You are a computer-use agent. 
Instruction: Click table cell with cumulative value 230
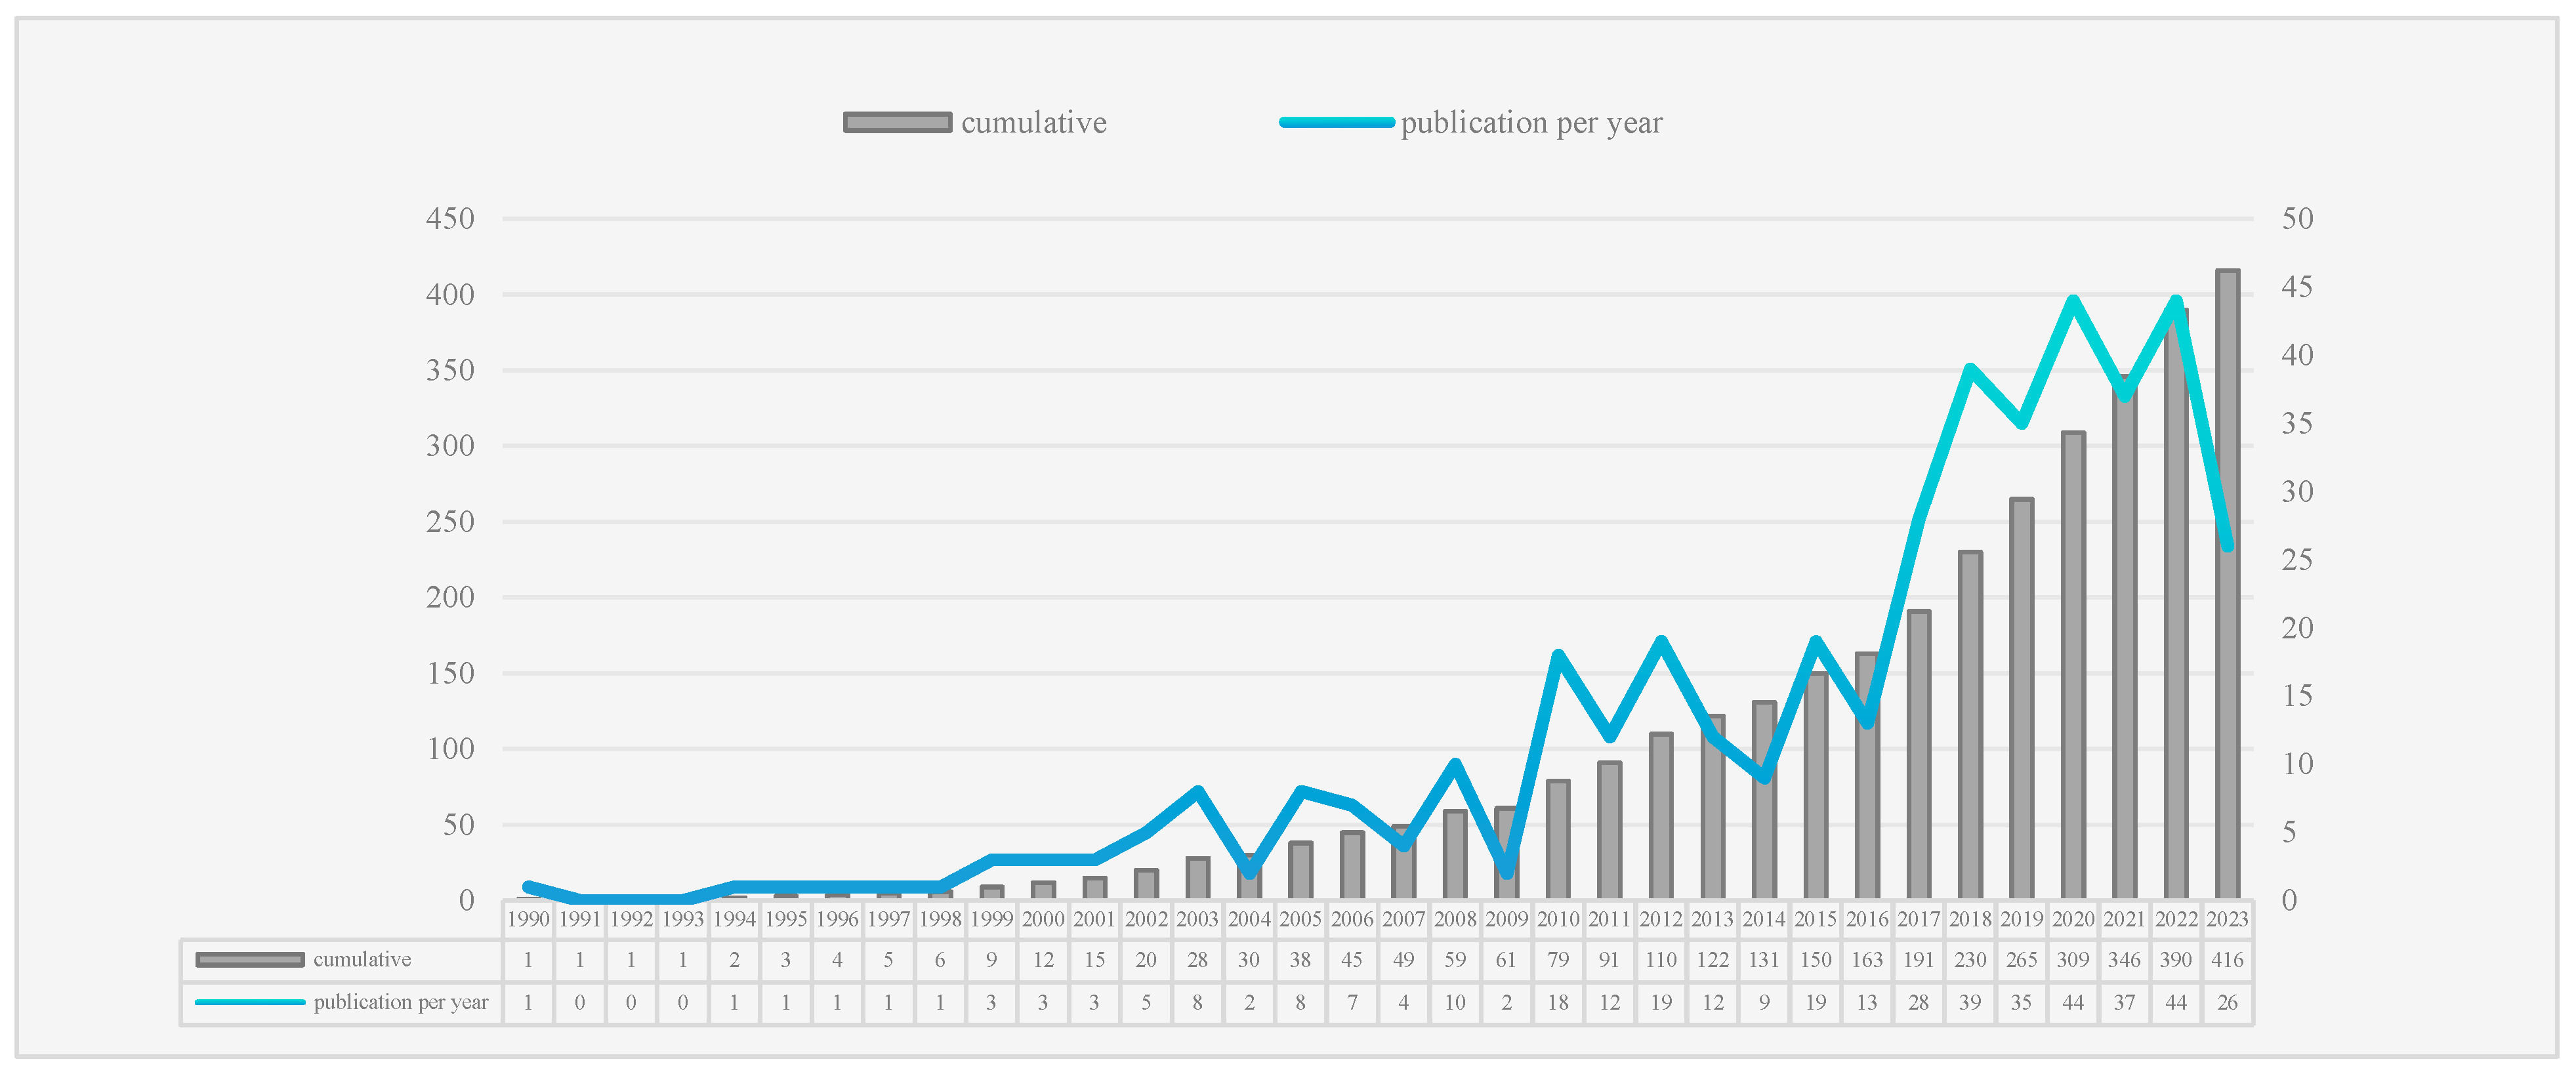1970,960
